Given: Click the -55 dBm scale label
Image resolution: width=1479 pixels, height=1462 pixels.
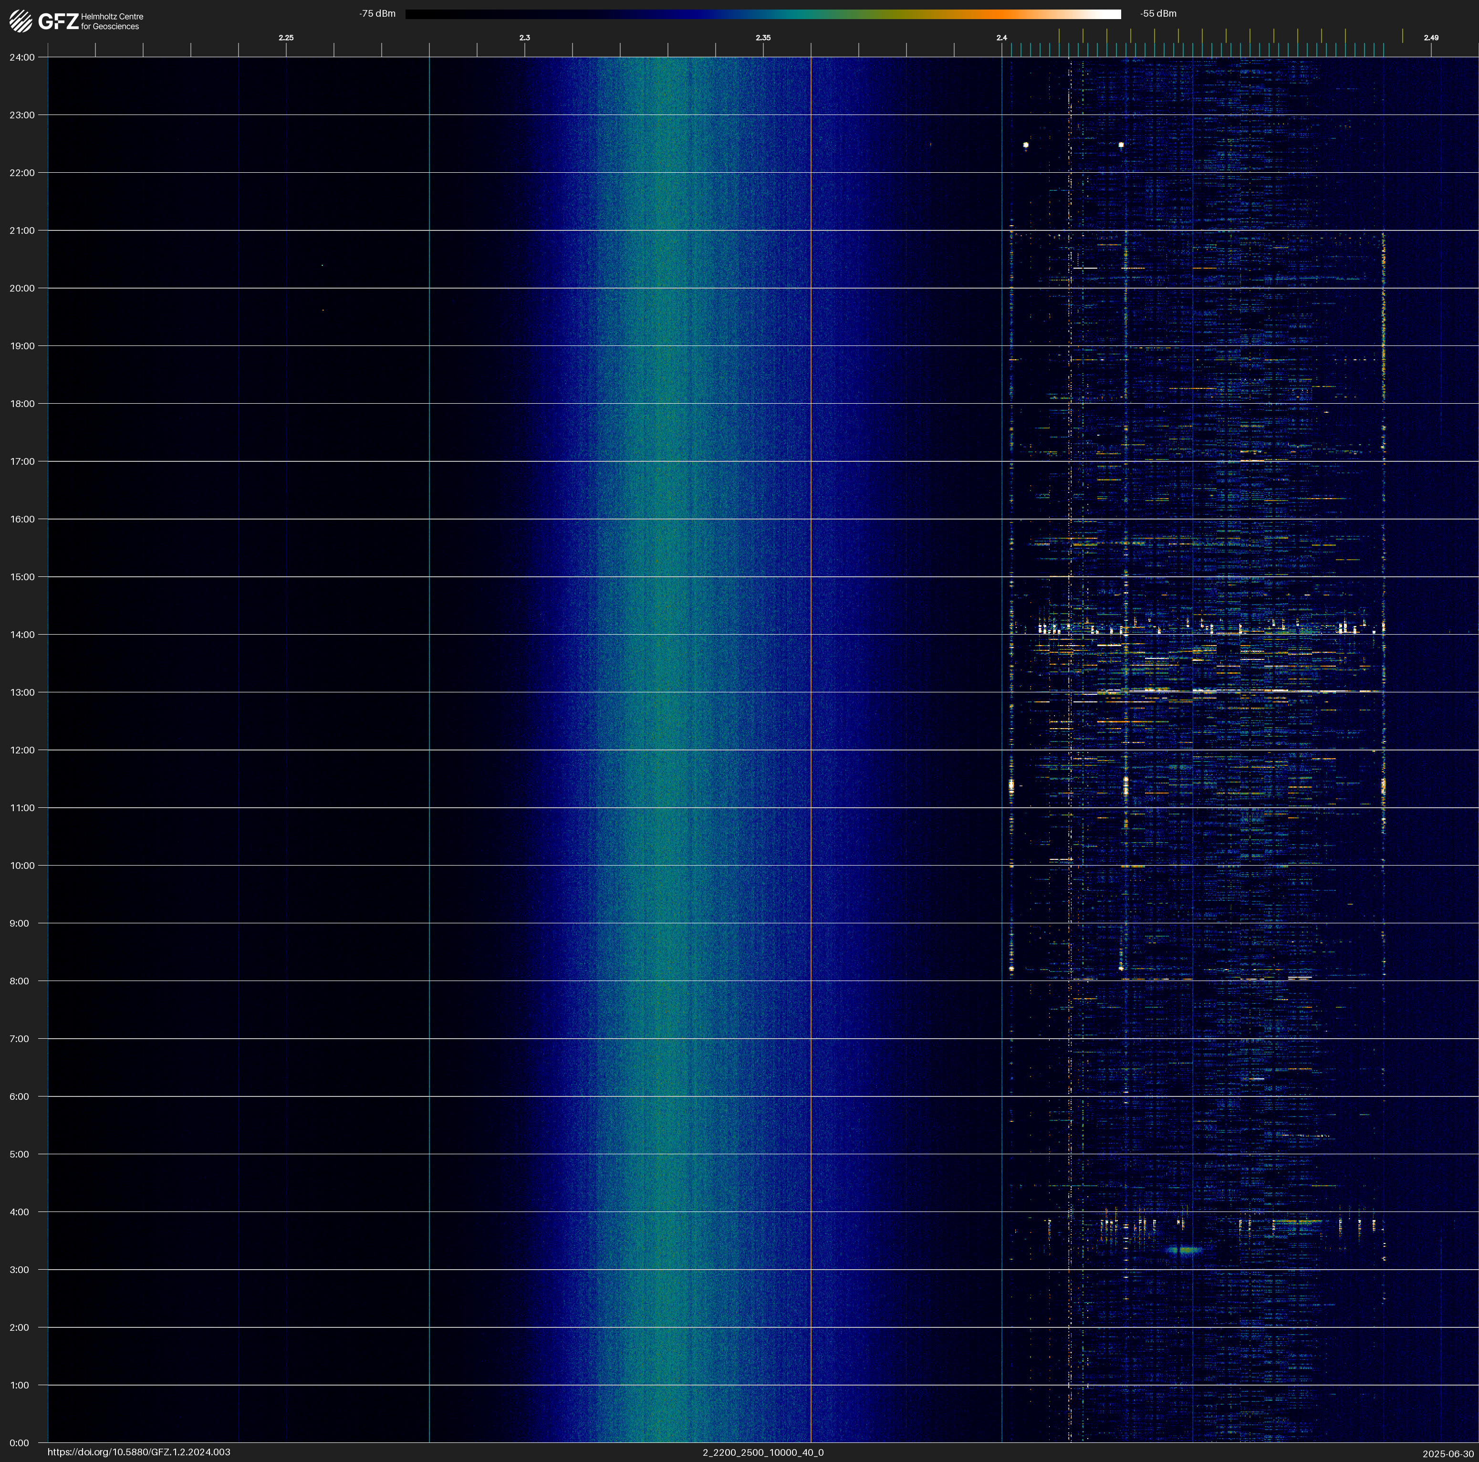Looking at the screenshot, I should 1158,14.
